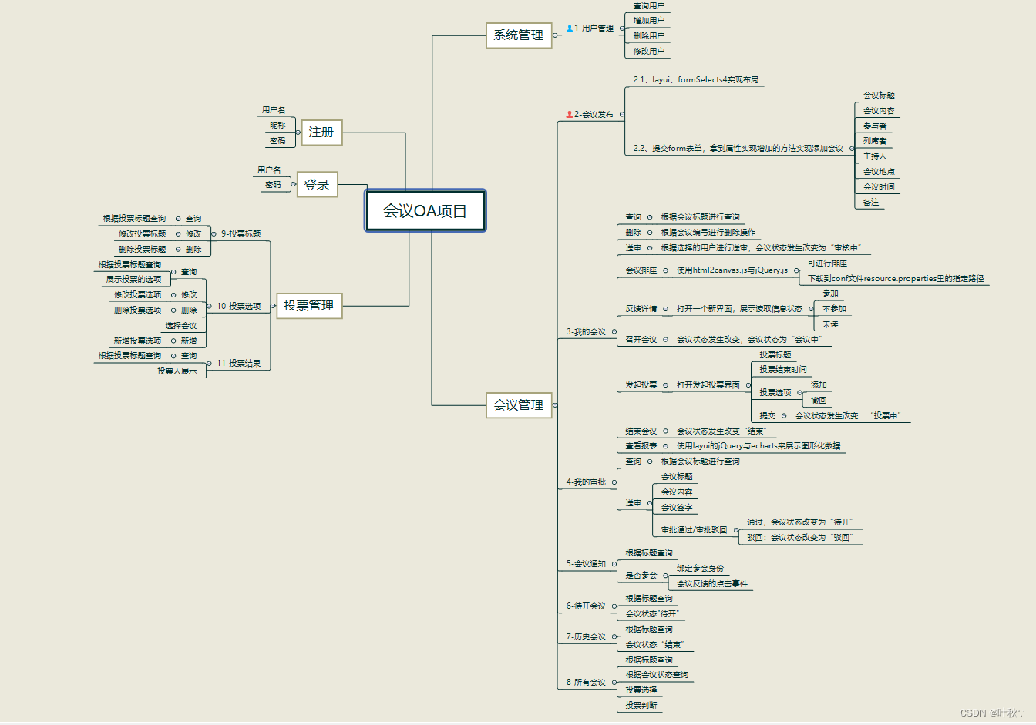This screenshot has width=1036, height=725.
Task: Select the 撤回 node under 投票选项
Action: point(819,401)
